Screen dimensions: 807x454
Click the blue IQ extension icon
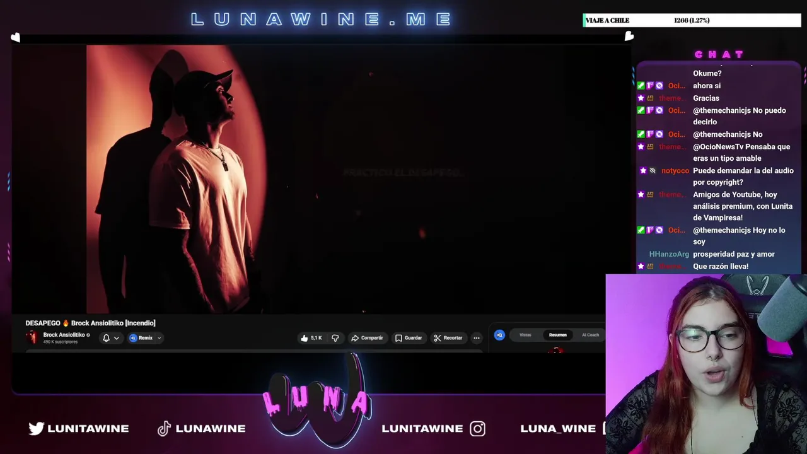[499, 335]
